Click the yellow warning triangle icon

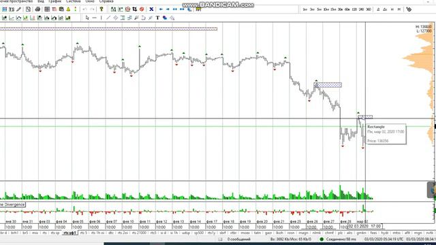point(68,9)
